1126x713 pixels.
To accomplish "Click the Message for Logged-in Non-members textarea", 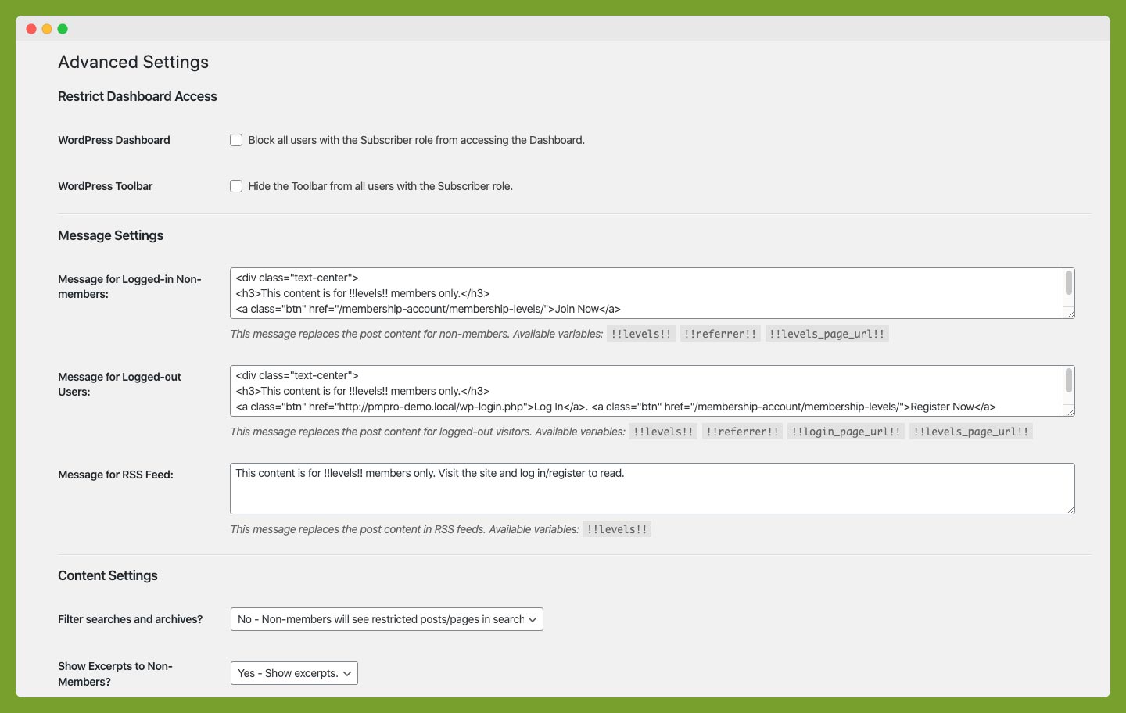I will point(652,293).
